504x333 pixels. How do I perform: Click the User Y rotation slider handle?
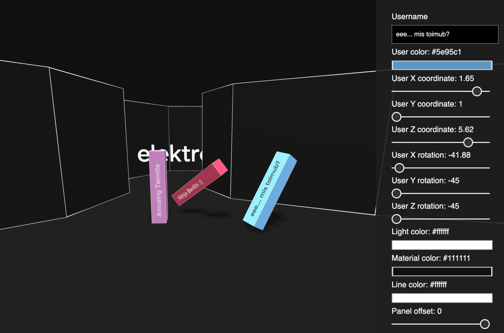pos(396,193)
